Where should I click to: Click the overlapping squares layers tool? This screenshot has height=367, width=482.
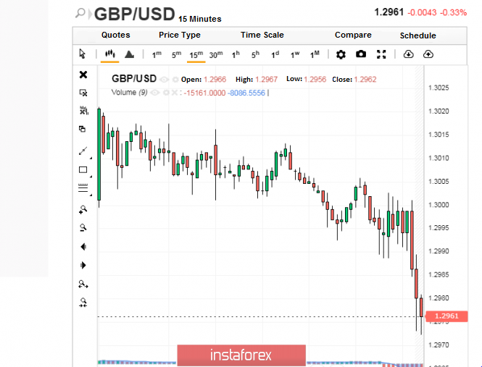click(x=82, y=129)
